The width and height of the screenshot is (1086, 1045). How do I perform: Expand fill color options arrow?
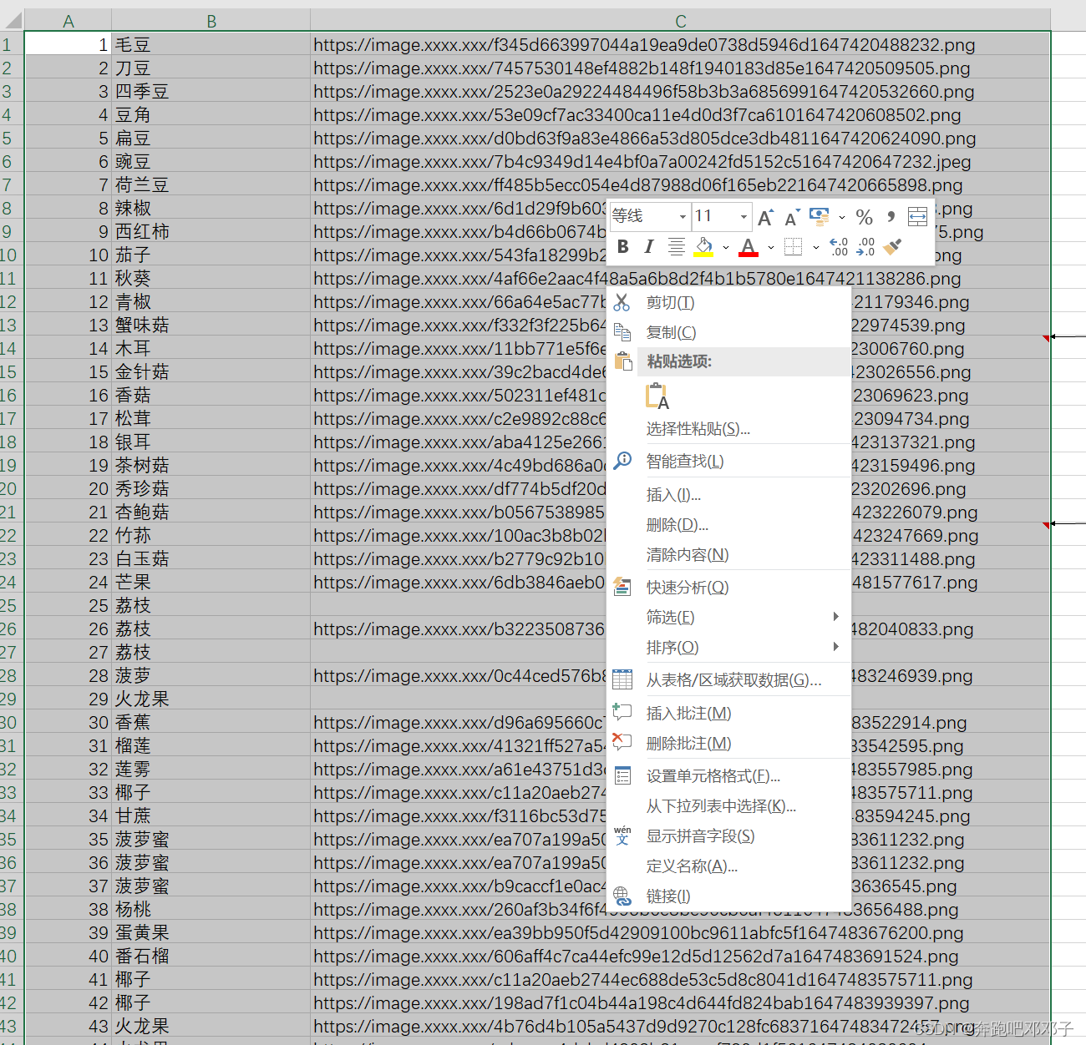pyautogui.click(x=726, y=247)
